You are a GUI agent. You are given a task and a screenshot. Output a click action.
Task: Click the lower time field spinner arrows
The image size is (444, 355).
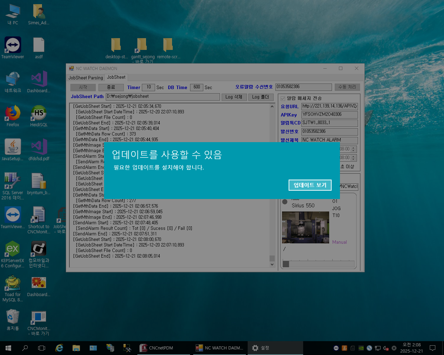[x=353, y=158]
